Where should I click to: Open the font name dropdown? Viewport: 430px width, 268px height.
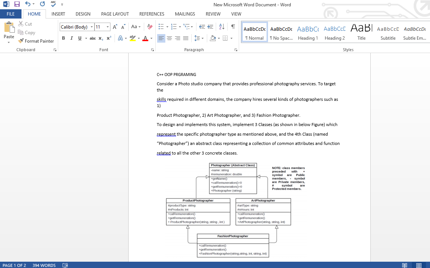point(92,27)
